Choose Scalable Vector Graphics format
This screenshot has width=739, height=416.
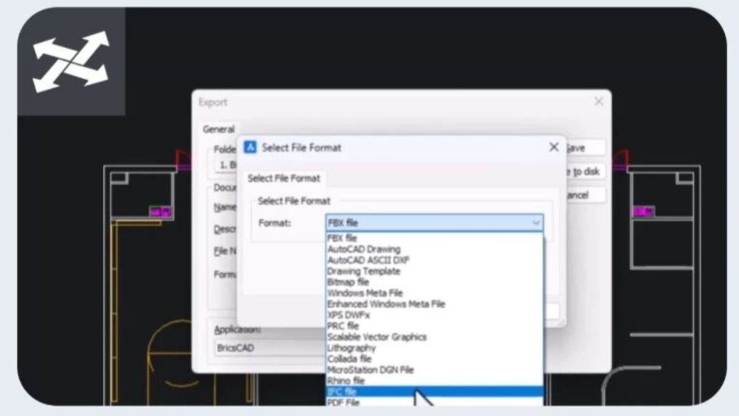coord(434,337)
